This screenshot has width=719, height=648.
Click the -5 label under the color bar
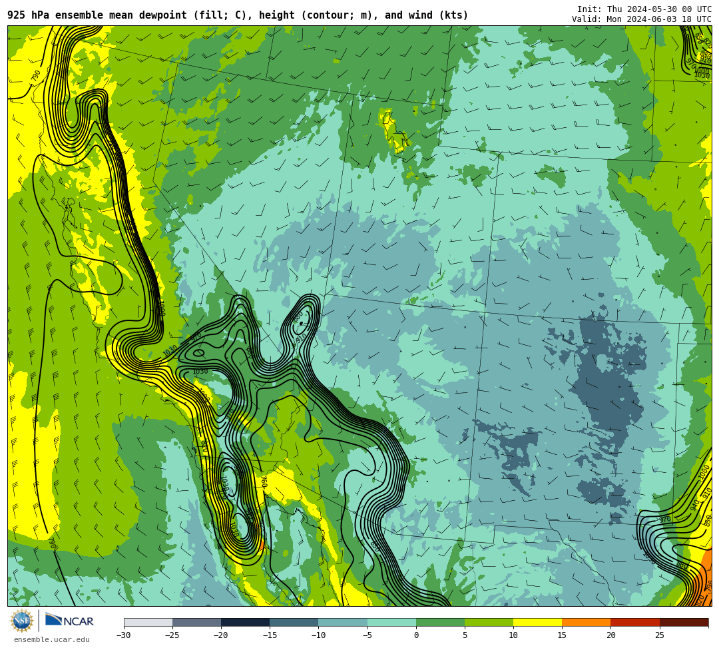point(367,635)
